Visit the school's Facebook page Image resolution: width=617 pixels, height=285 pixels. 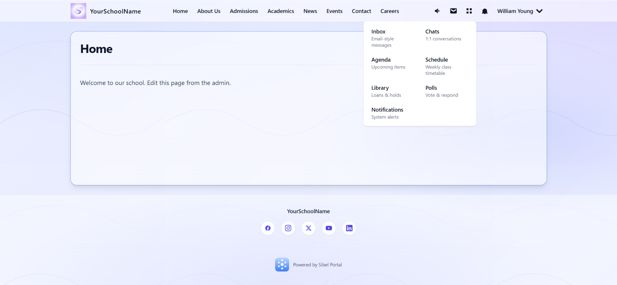coord(268,228)
